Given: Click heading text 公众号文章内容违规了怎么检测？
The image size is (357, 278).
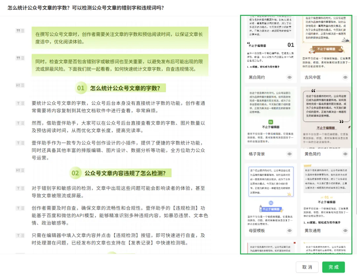Looking at the screenshot, I should [125, 173].
